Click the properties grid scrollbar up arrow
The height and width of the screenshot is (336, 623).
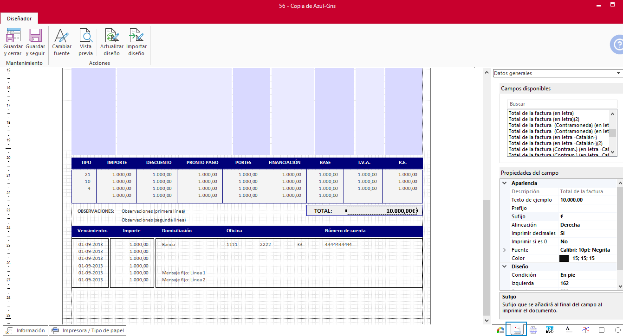tap(620, 184)
